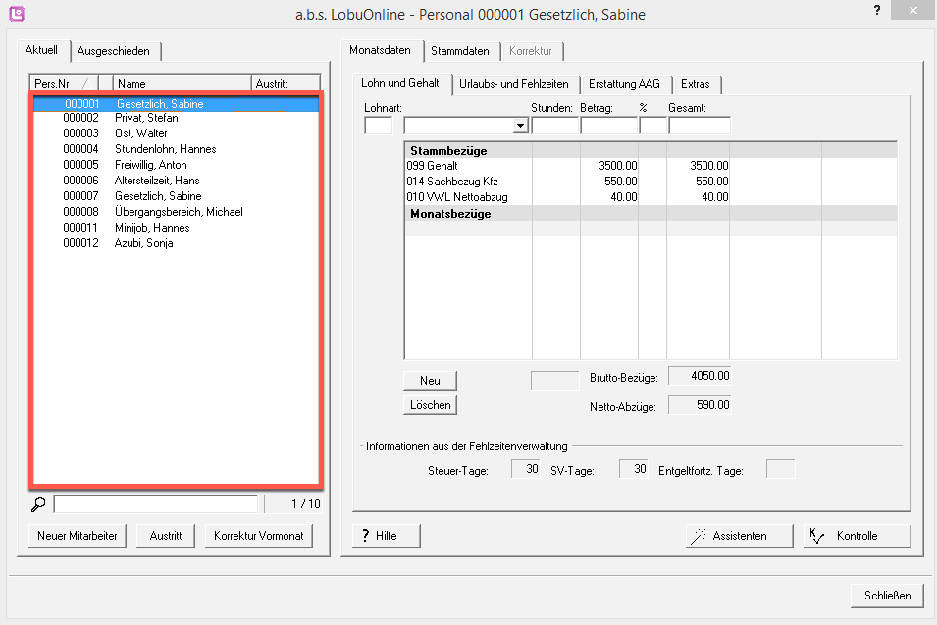Viewport: 937px width, 625px height.
Task: Click the LobuOnline app icon in title bar
Action: pyautogui.click(x=17, y=13)
